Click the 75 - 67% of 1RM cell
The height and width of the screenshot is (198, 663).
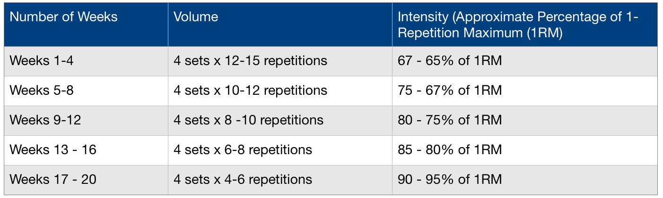(x=524, y=91)
